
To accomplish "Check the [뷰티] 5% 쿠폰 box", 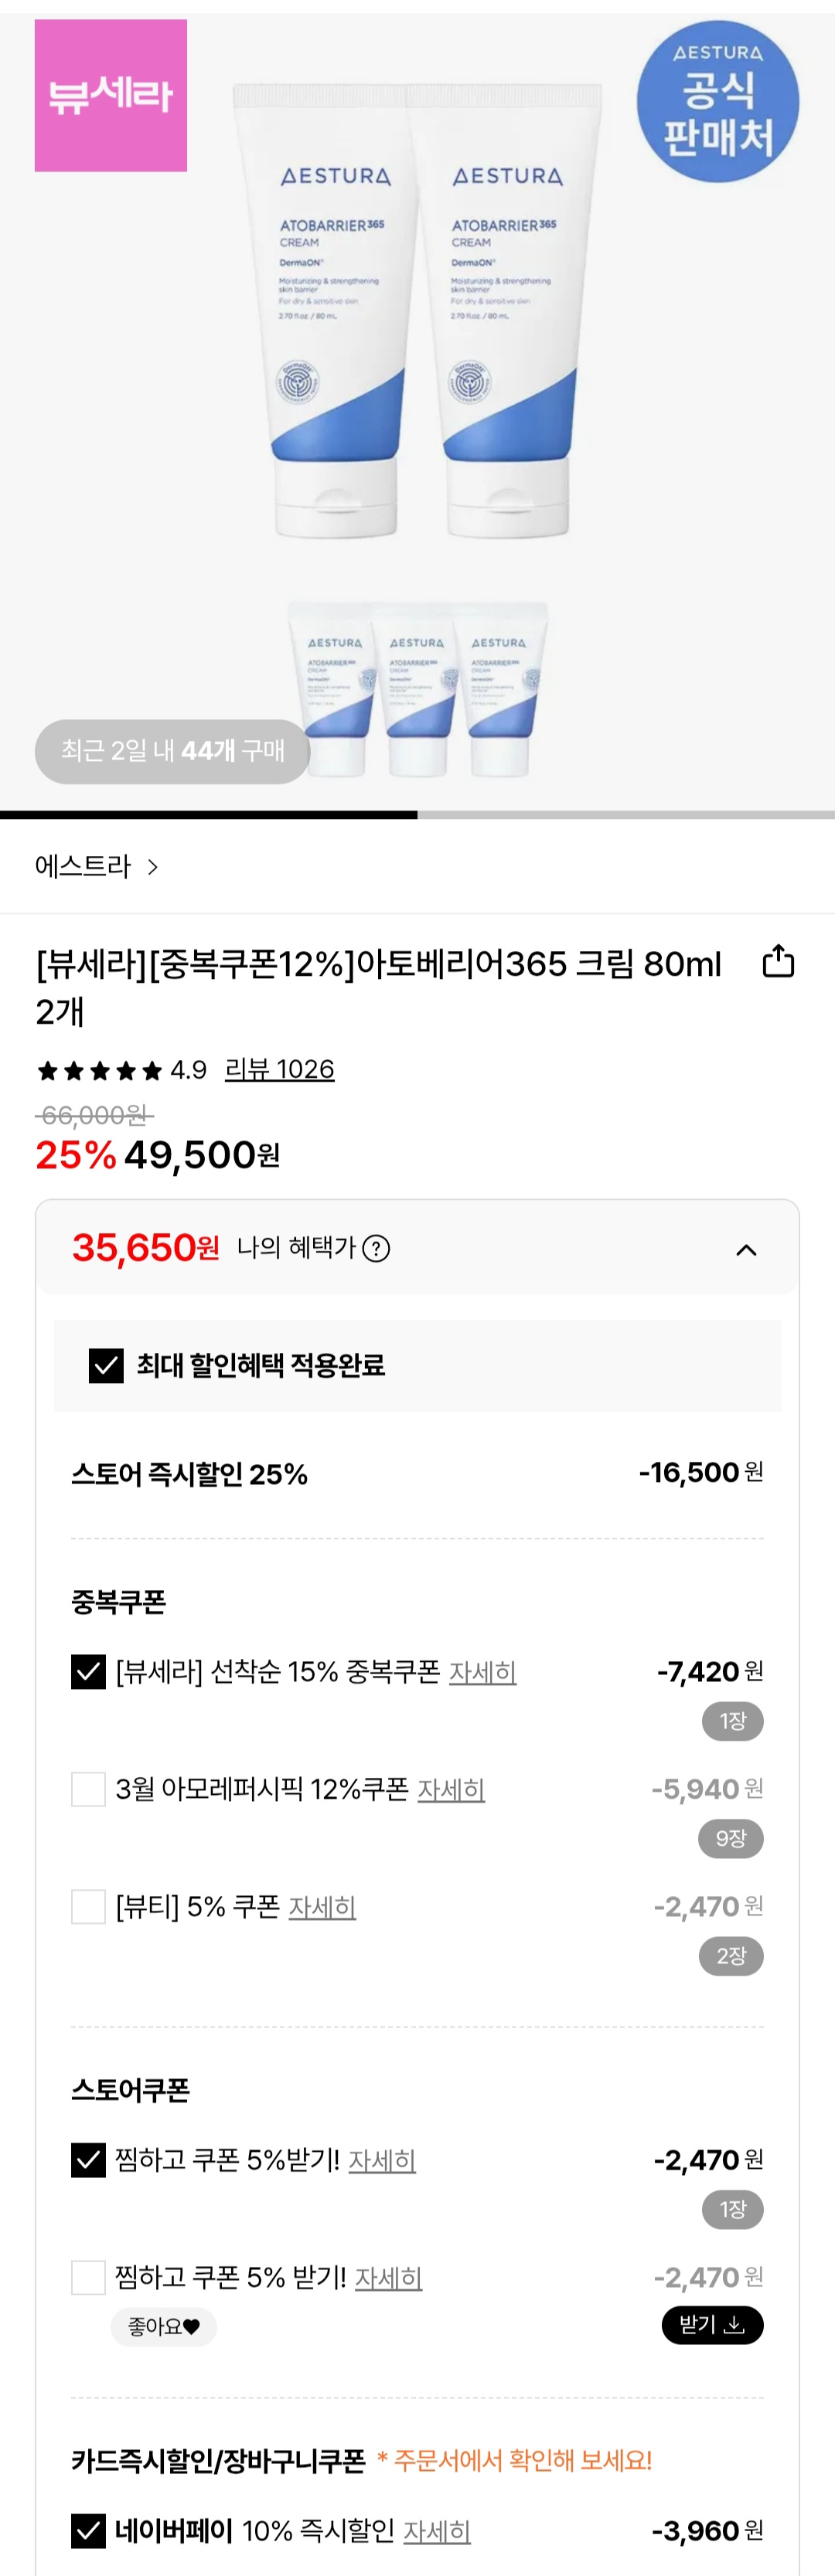I will tap(89, 1907).
